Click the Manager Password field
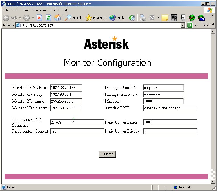Viewport: 217px width, 191px height. coord(164,94)
